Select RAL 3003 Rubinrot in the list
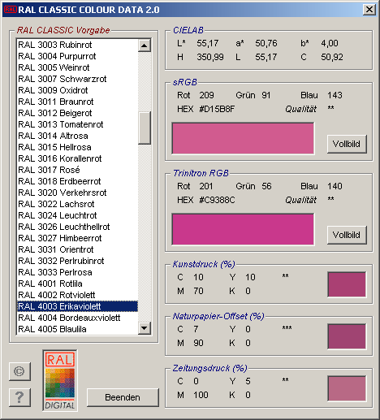The height and width of the screenshot is (420, 380). [x=77, y=45]
